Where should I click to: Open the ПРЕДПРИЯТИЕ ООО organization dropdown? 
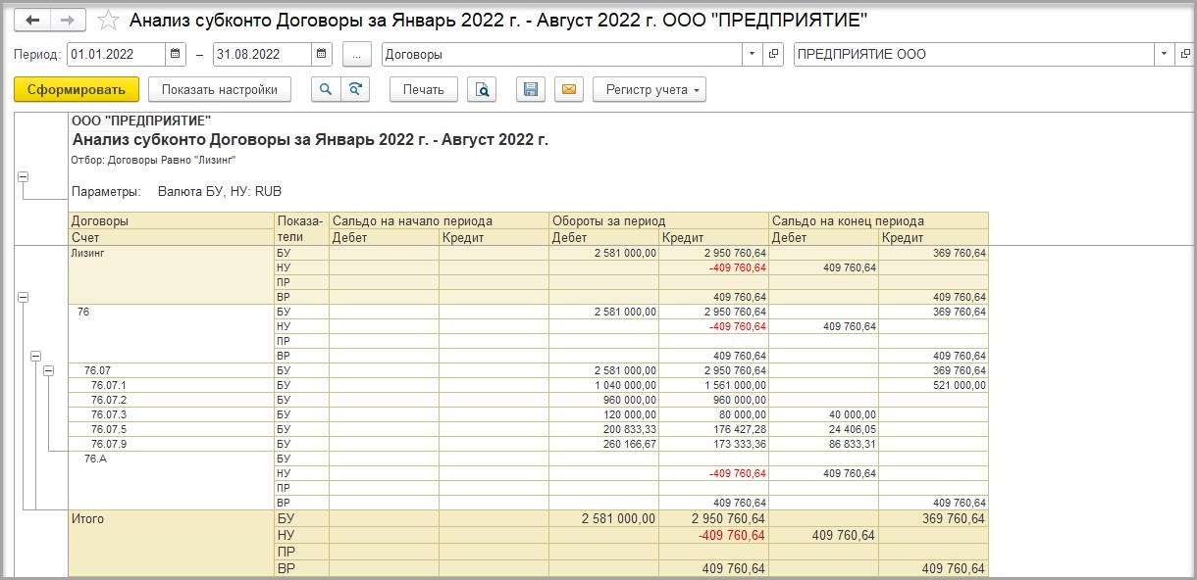(1164, 55)
